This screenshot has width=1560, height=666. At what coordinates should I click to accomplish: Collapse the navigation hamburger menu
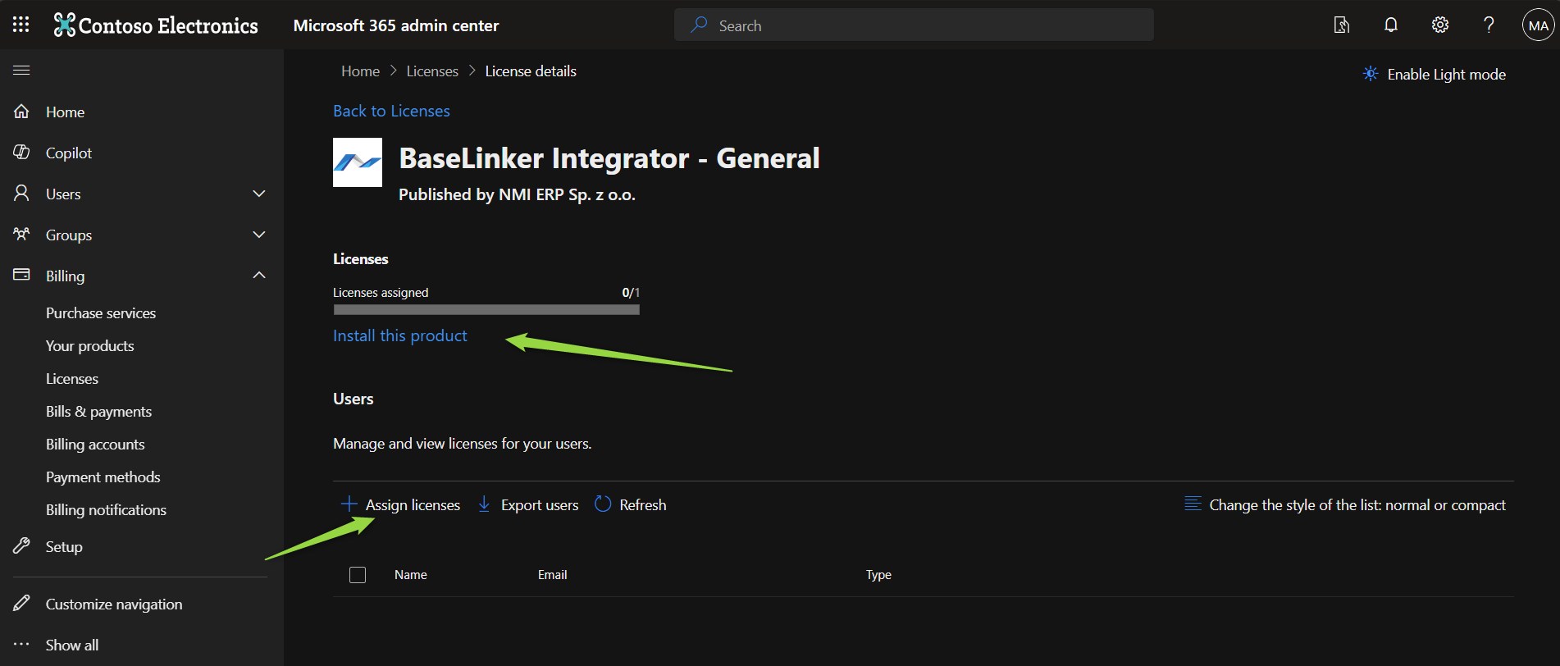click(x=22, y=71)
